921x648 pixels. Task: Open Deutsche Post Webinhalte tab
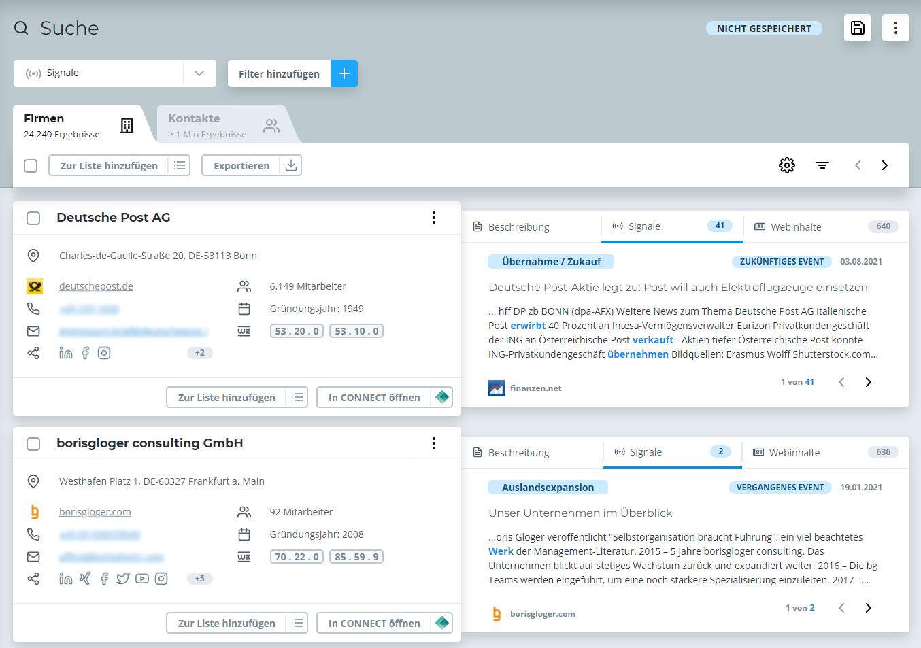(x=826, y=226)
